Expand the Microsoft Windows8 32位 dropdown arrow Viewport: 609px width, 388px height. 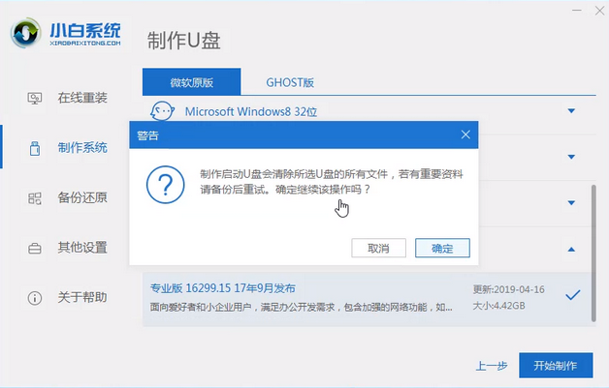(x=571, y=111)
